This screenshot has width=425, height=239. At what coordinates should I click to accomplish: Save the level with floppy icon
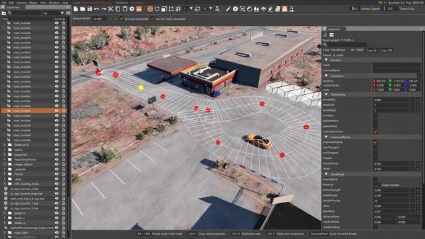click(x=90, y=9)
